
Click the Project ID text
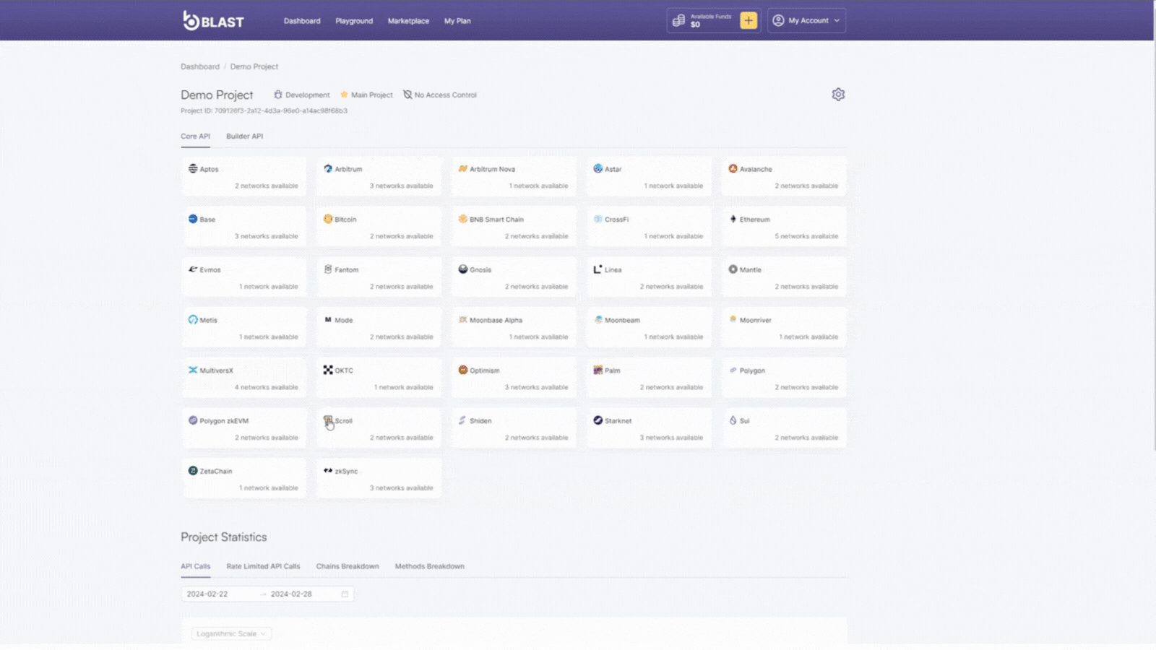pos(264,110)
